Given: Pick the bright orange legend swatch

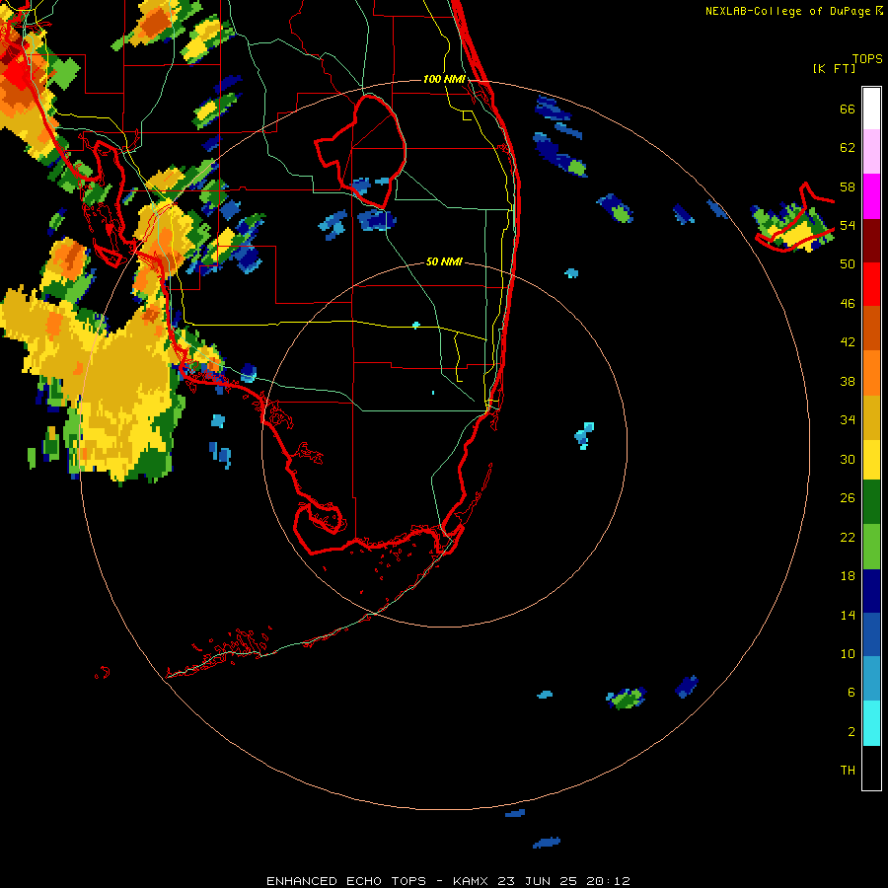Looking at the screenshot, I should pyautogui.click(x=871, y=372).
